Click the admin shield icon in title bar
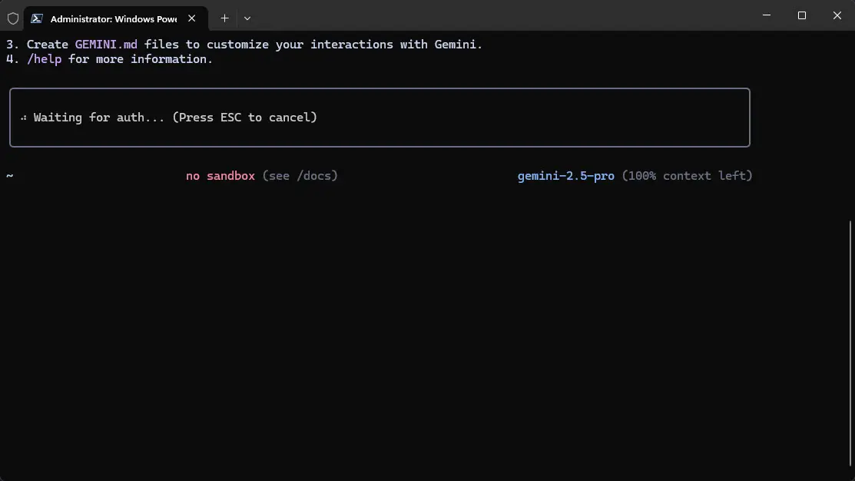 click(12, 18)
